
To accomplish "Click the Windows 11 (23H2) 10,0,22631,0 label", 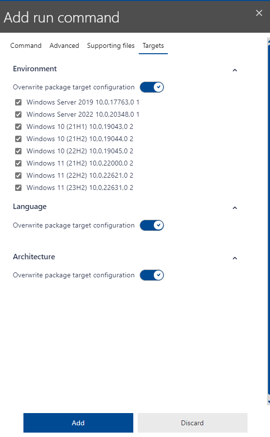I will point(80,187).
